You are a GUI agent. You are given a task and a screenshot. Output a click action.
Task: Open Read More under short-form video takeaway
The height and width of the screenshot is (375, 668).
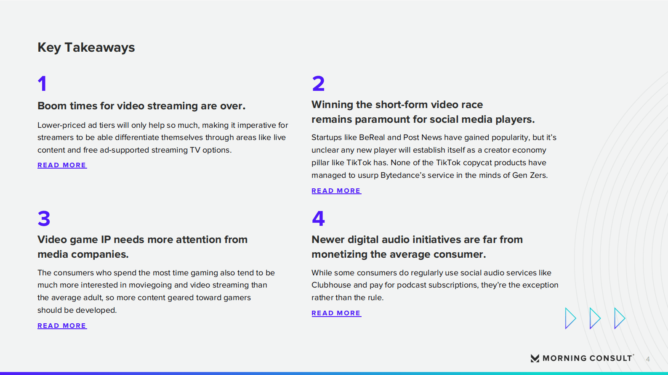[x=336, y=191]
